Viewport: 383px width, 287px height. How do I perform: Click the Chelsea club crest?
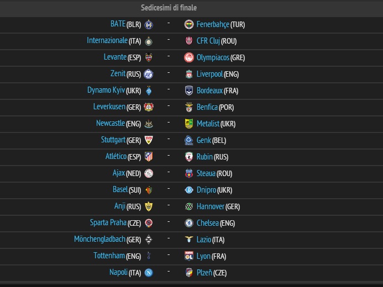[x=189, y=223]
